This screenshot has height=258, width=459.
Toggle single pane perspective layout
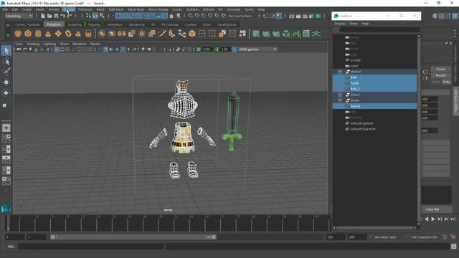point(6,128)
